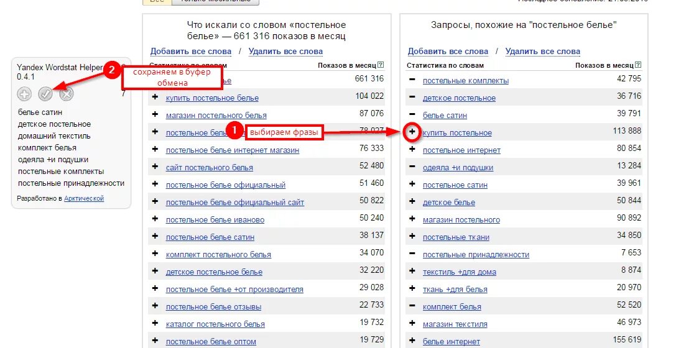This screenshot has width=681, height=348.
Task: Click 'Удалить все слова' in left column
Action: tap(285, 51)
